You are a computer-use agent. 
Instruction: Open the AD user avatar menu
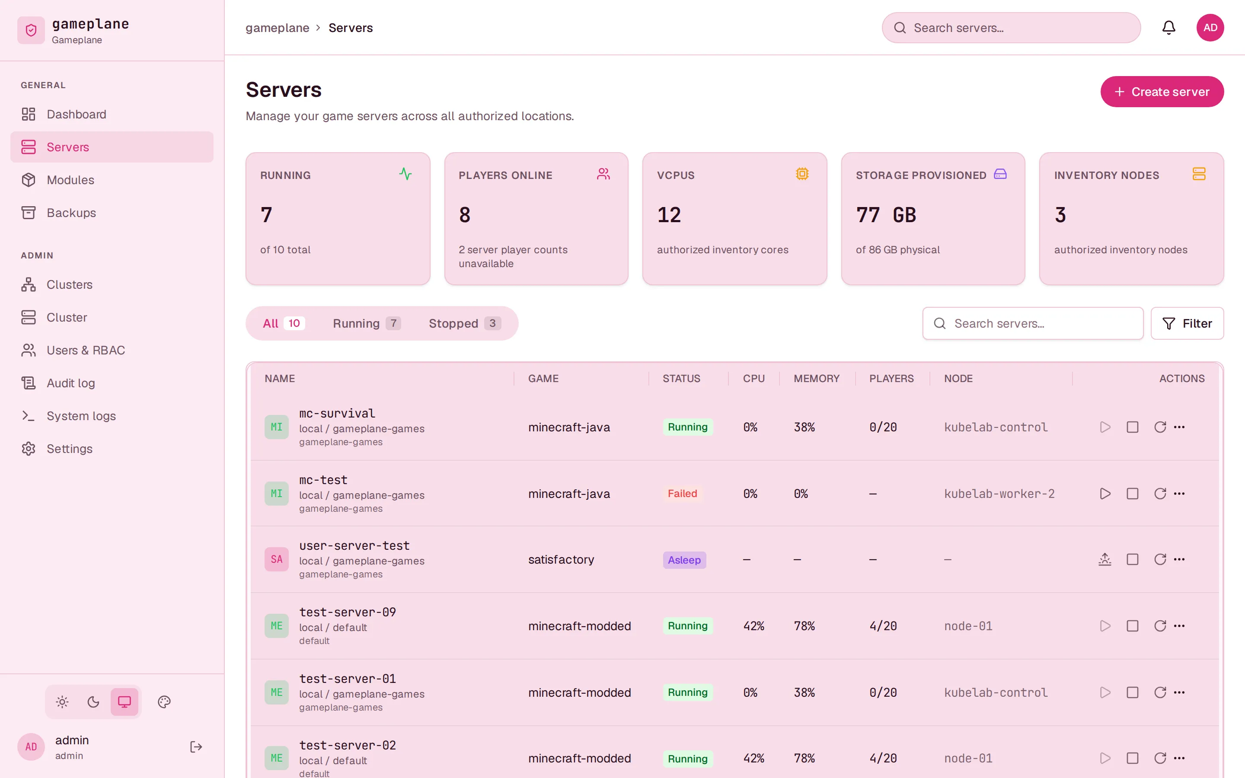click(1210, 28)
